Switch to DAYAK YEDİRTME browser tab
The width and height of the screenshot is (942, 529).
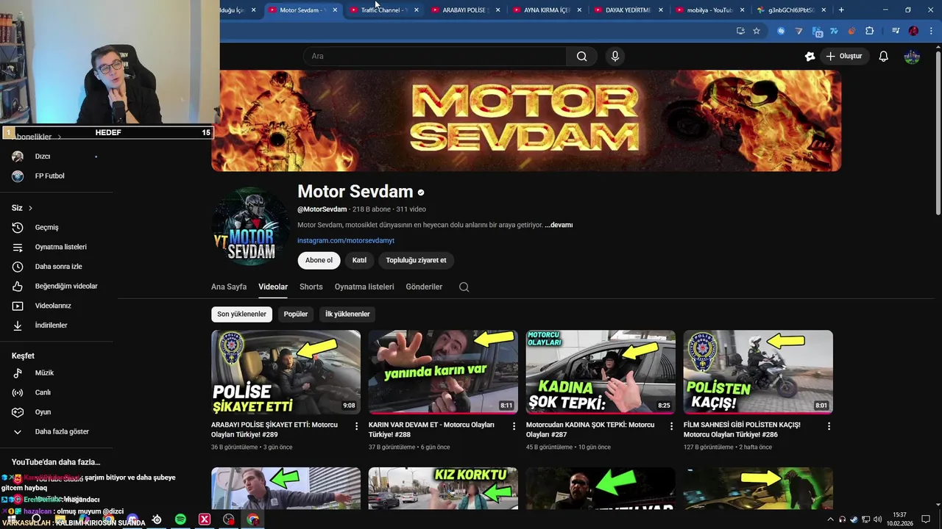(x=628, y=10)
